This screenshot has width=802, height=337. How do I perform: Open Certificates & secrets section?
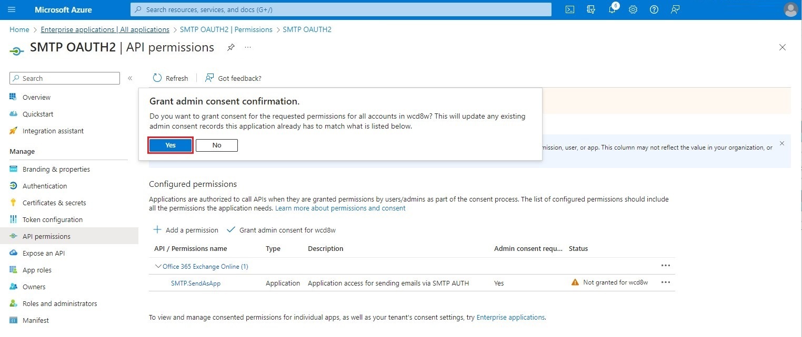[53, 202]
